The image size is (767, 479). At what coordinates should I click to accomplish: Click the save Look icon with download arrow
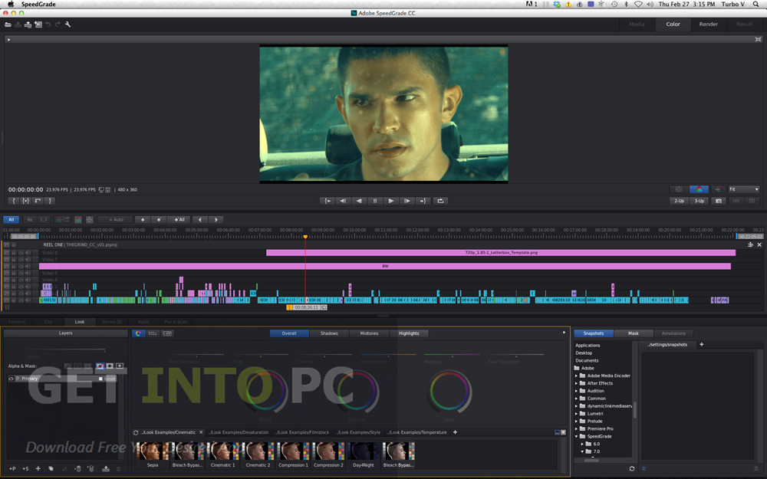tap(106, 469)
